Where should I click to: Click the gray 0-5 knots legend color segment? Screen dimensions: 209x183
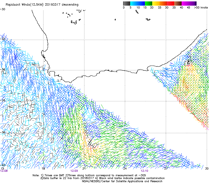(x=127, y=3)
